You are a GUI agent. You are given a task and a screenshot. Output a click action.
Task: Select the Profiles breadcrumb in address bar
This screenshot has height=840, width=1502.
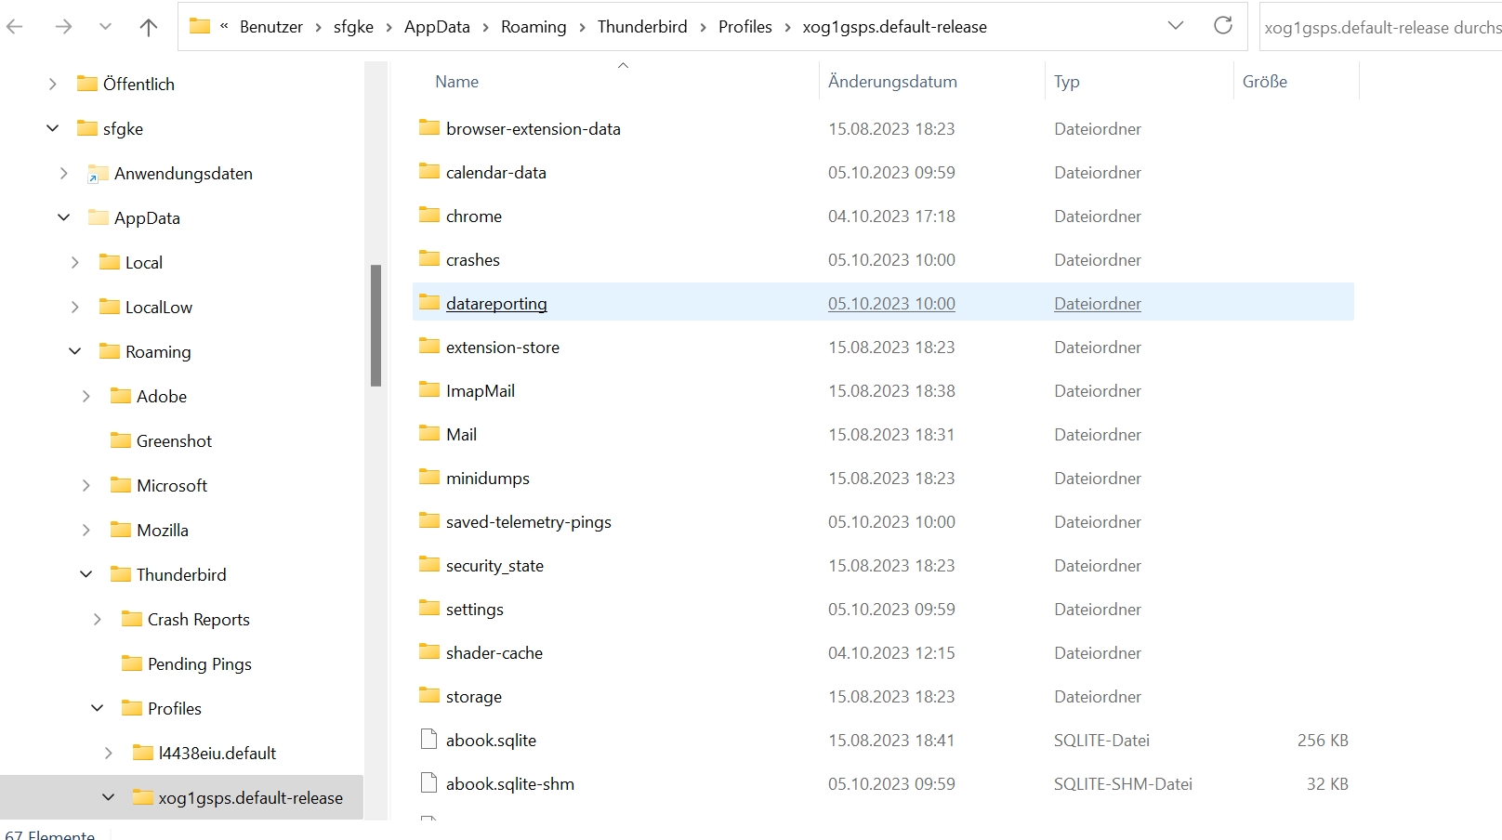pyautogui.click(x=745, y=27)
